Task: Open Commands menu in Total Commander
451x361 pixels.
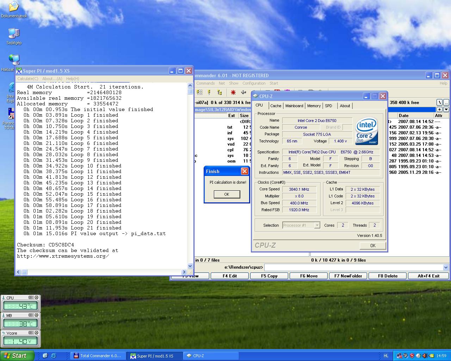Action: (x=205, y=83)
